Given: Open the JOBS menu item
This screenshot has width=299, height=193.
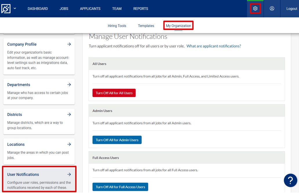Looking at the screenshot, I should pos(64,8).
